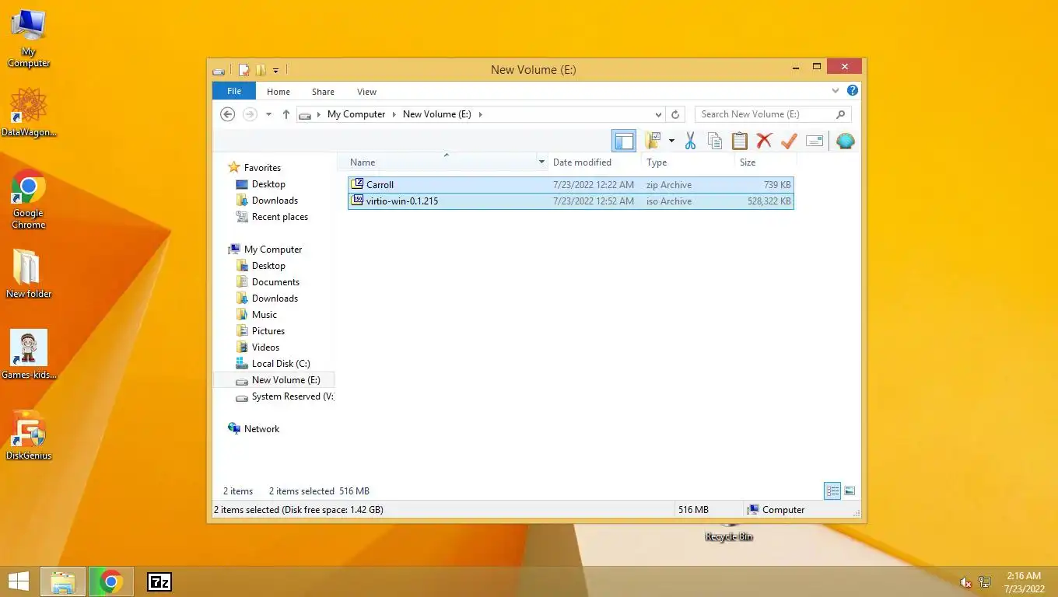Click the folder options toolbar icon
Viewport: 1058px width, 597px height.
[653, 141]
